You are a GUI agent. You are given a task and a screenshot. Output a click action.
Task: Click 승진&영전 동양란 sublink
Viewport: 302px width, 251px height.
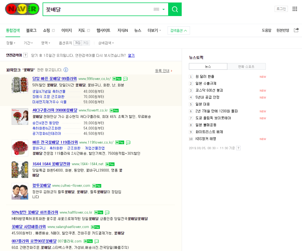pos(46,123)
